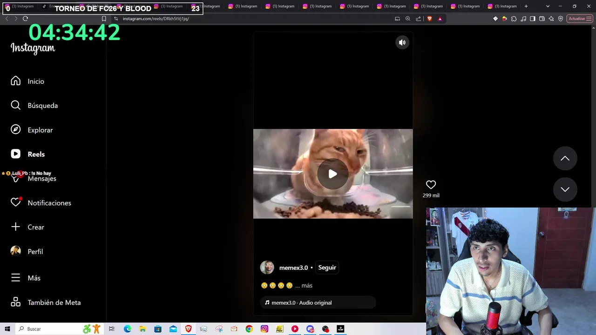The width and height of the screenshot is (596, 335).
Task: Go to previous reel with up arrow
Action: click(x=565, y=158)
